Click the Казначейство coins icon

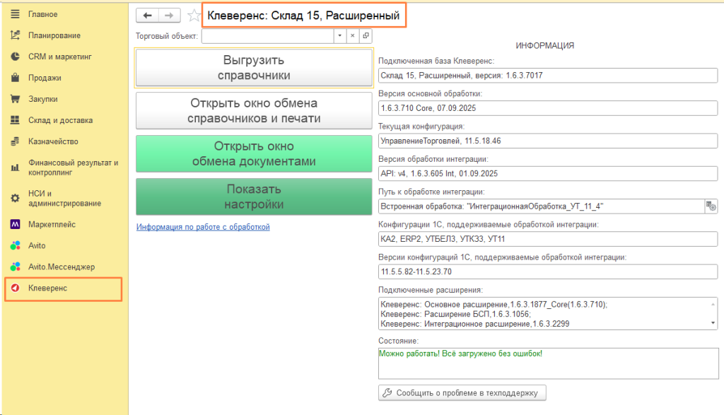15,141
